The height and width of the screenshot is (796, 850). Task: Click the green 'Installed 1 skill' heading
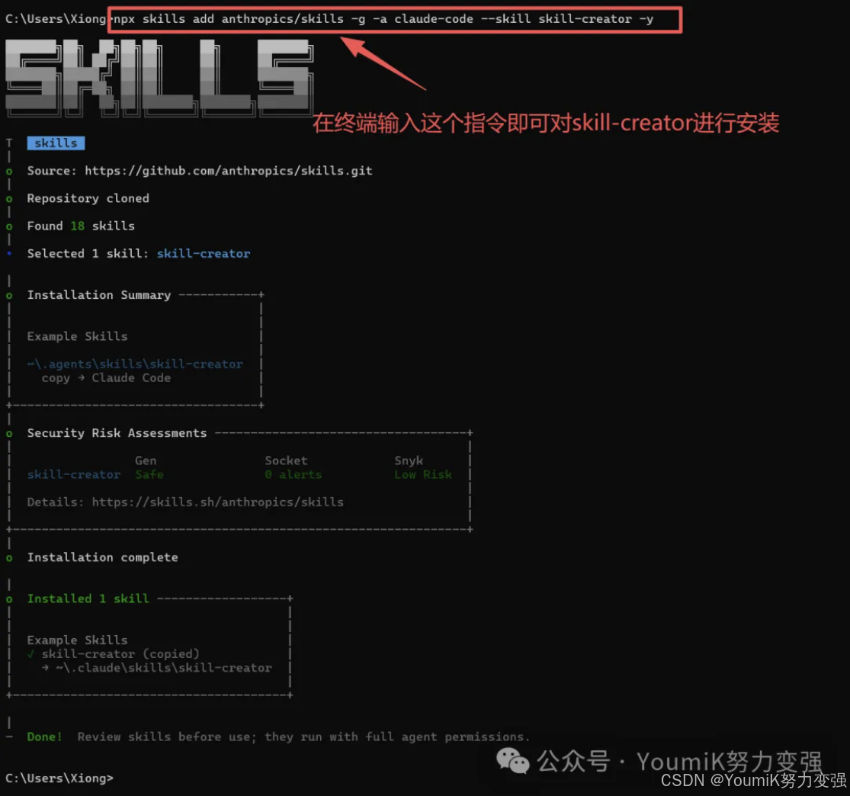(x=88, y=599)
